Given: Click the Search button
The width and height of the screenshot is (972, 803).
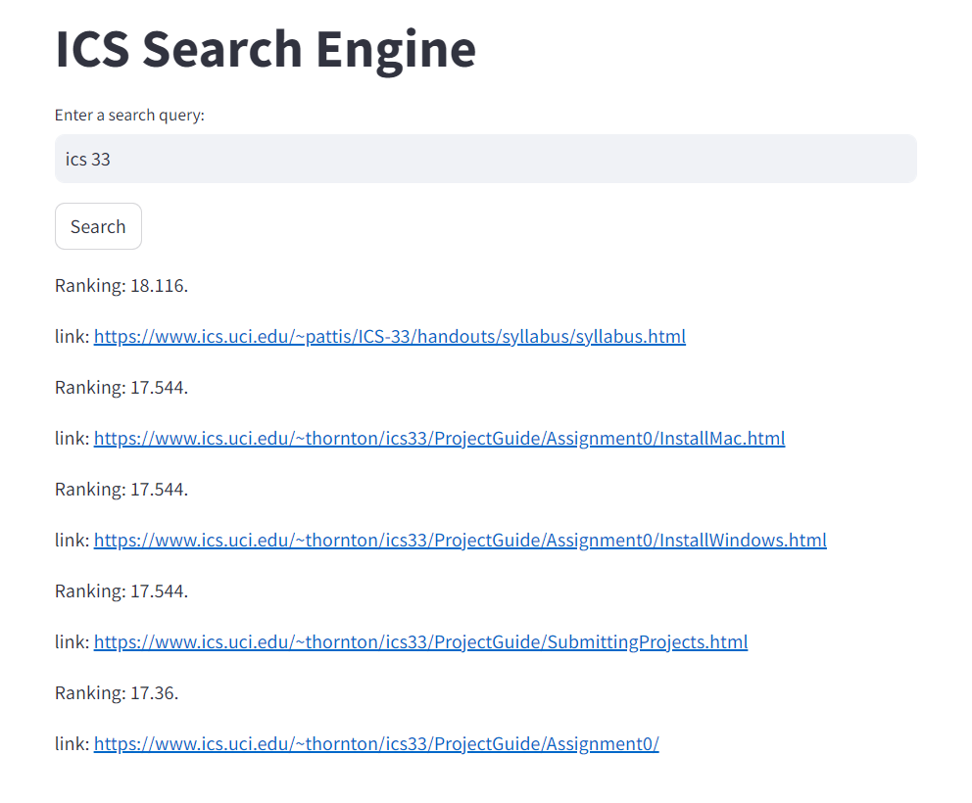Looking at the screenshot, I should (x=98, y=226).
